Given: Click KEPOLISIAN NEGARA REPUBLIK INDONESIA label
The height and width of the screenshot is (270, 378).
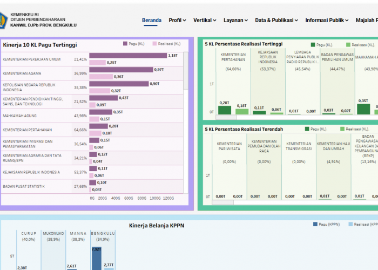Looking at the screenshot, I should pyautogui.click(x=29, y=87).
